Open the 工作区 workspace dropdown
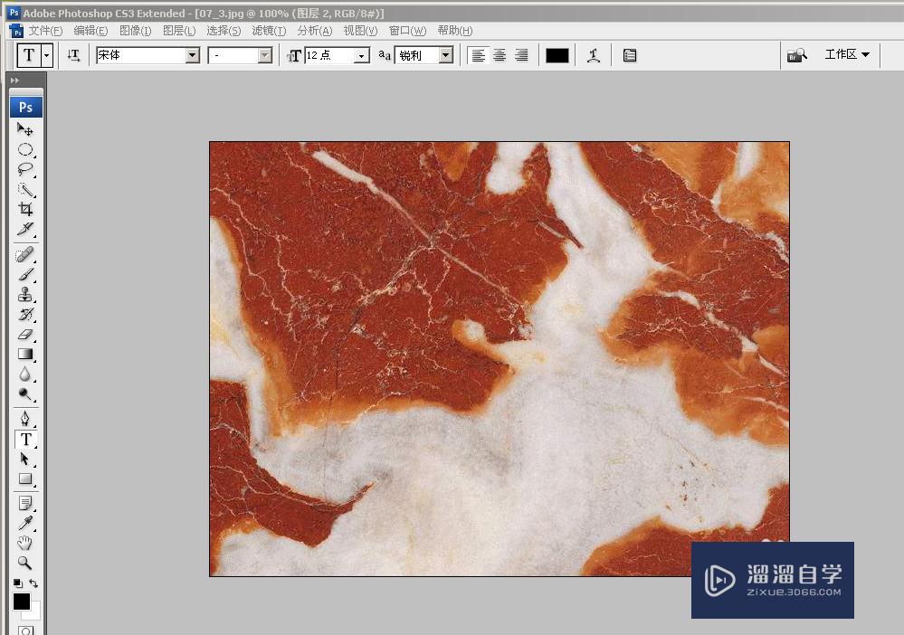Image resolution: width=904 pixels, height=635 pixels. pyautogui.click(x=847, y=55)
